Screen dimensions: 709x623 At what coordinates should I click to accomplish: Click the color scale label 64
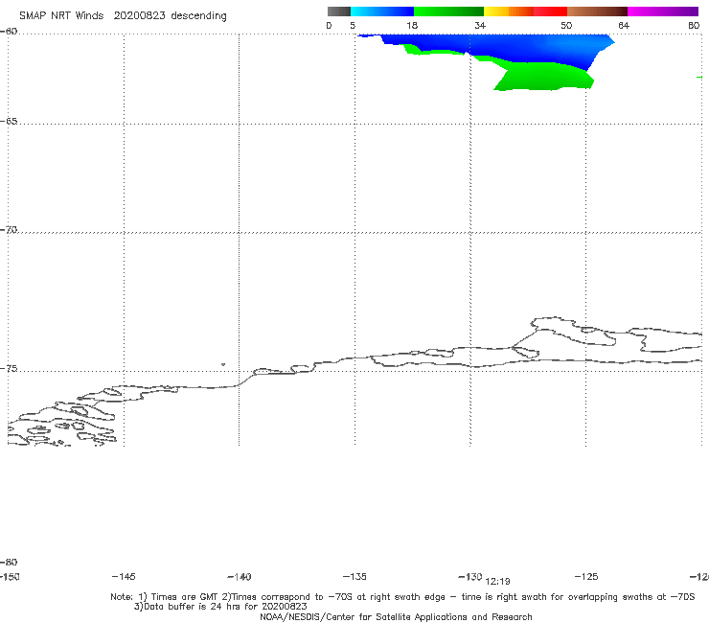(x=624, y=25)
